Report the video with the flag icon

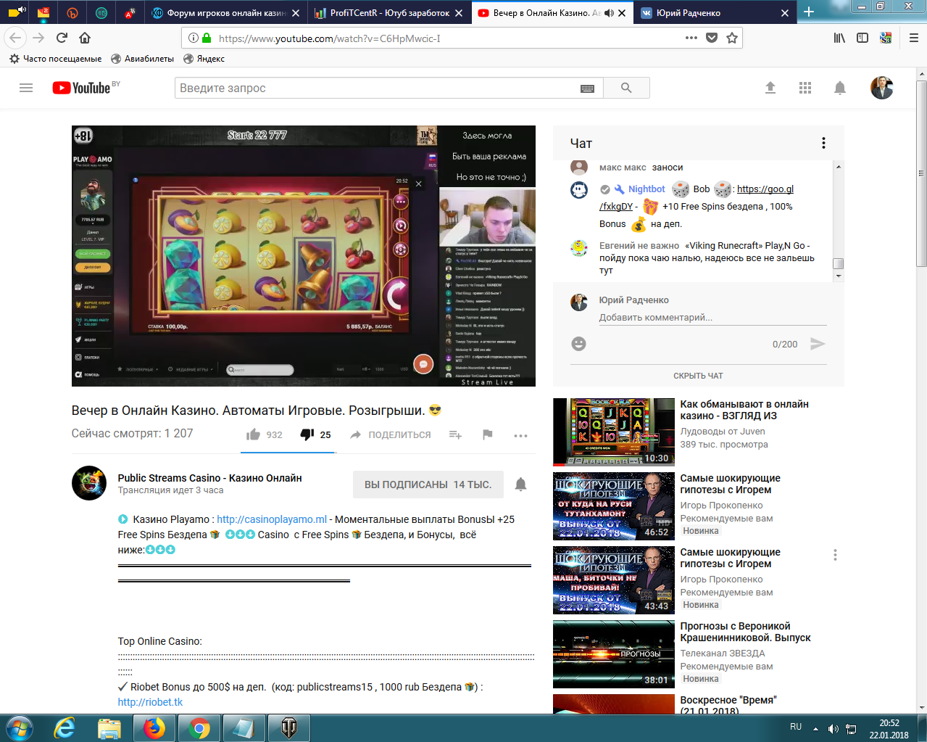(488, 434)
